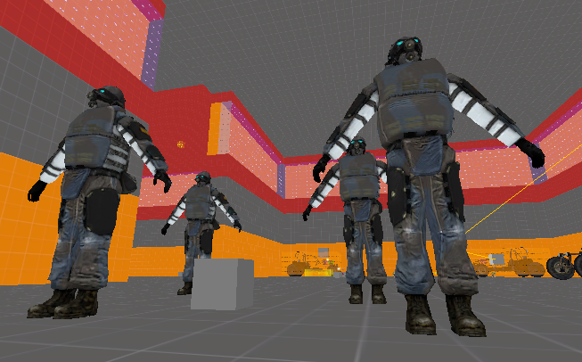Select the small gray block above the left buggy
The width and height of the screenshot is (582, 362).
[x=324, y=252]
